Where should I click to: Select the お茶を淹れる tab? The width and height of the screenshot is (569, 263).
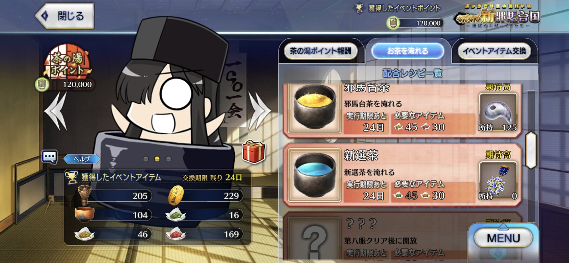click(407, 51)
